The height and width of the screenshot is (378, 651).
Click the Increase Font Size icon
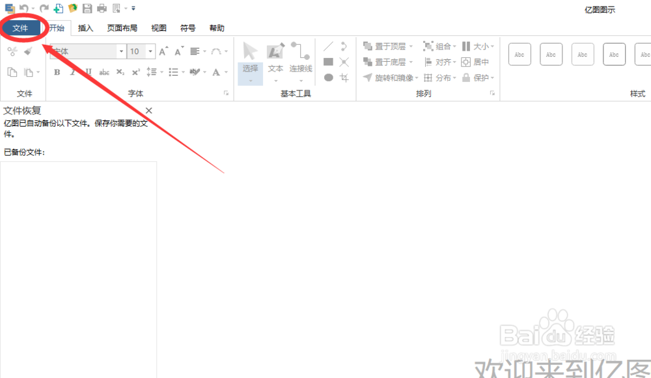click(164, 51)
